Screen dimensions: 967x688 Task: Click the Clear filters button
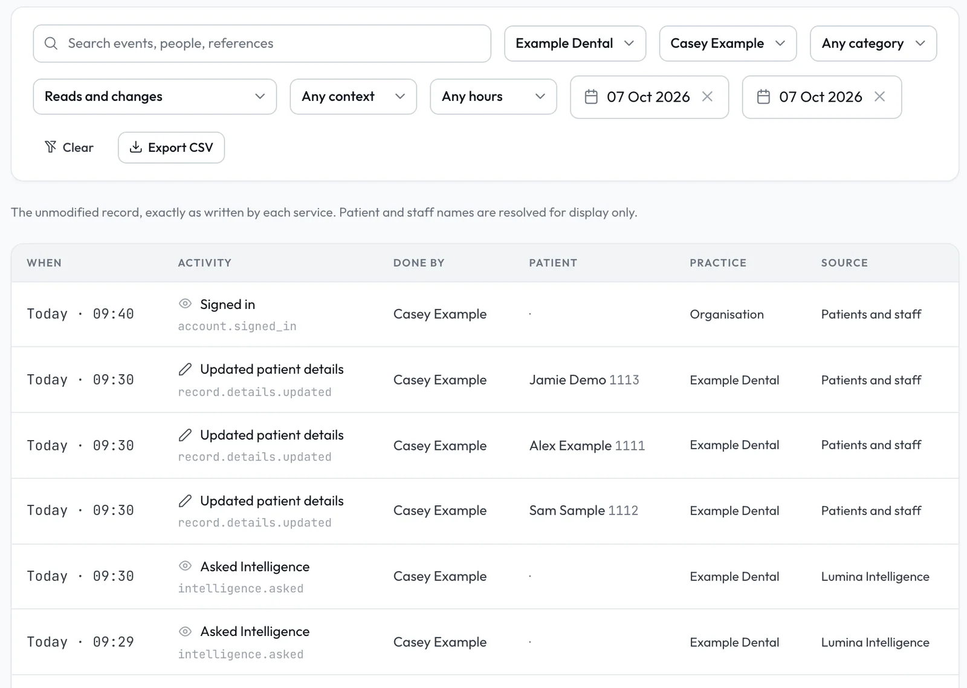tap(69, 148)
